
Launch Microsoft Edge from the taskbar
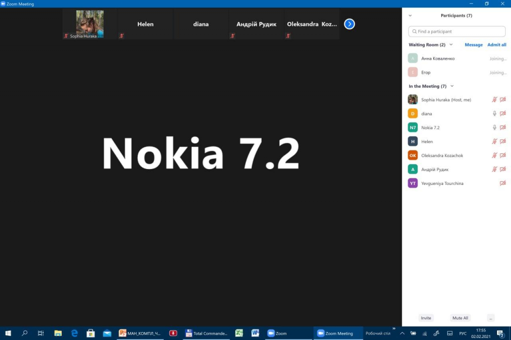pos(74,333)
